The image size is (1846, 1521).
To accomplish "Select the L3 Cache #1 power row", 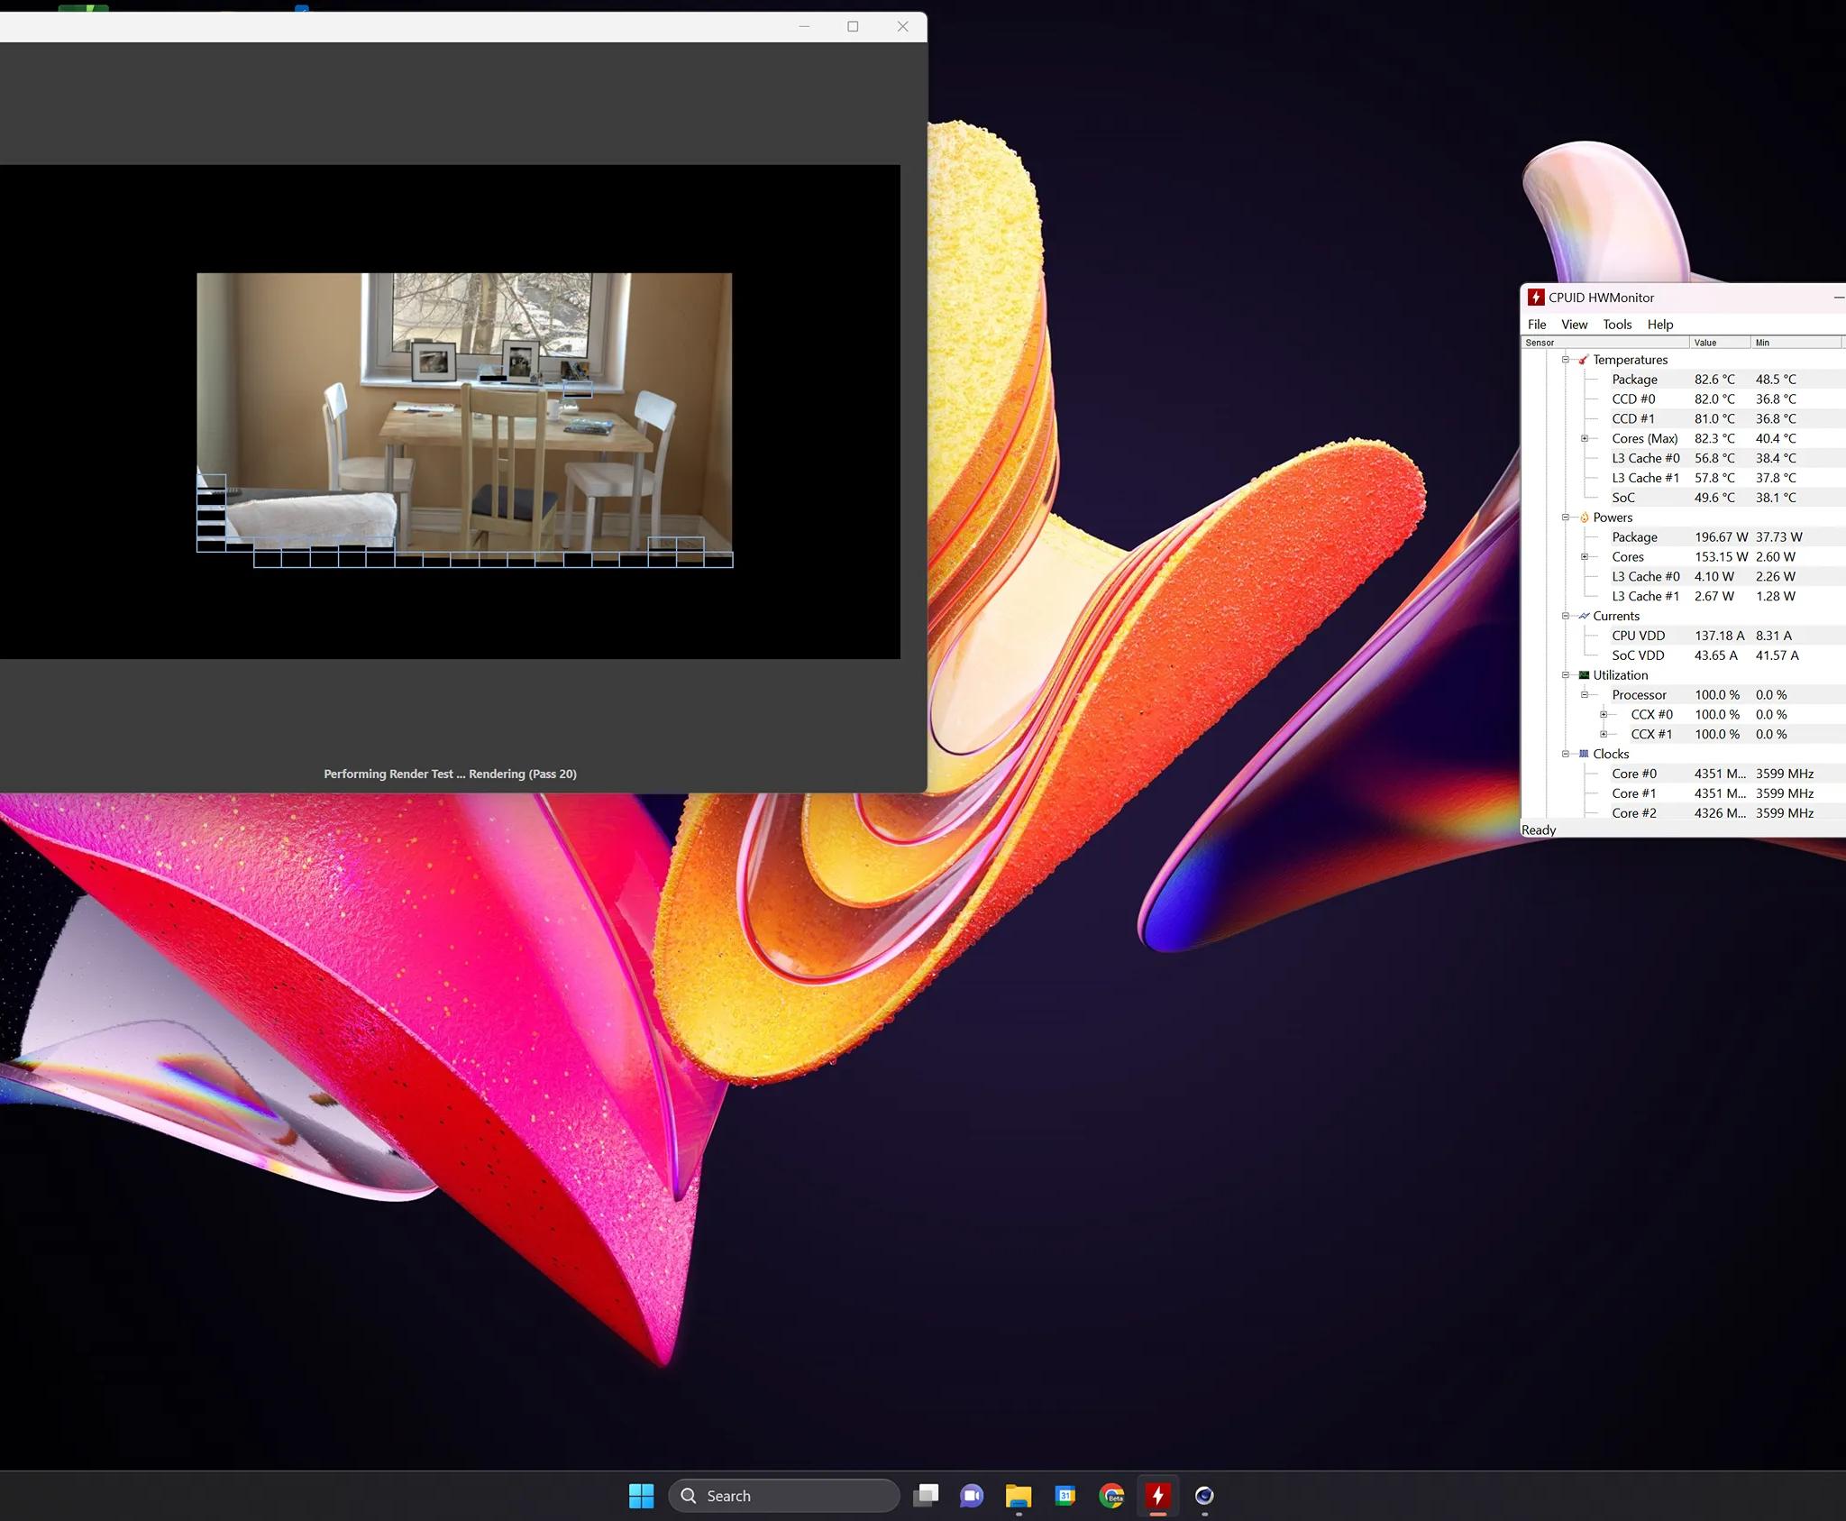I will click(x=1728, y=597).
